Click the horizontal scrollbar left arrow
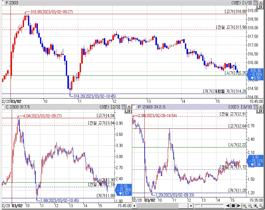This screenshot has width=265, height=210. (135, 206)
